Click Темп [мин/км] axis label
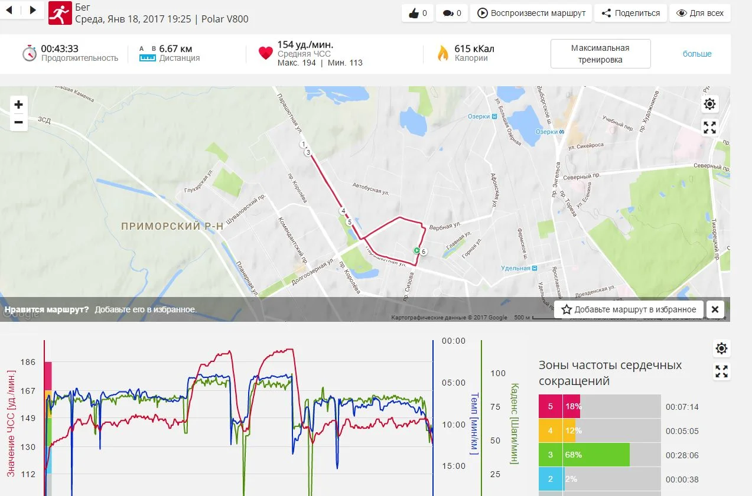 pyautogui.click(x=474, y=423)
